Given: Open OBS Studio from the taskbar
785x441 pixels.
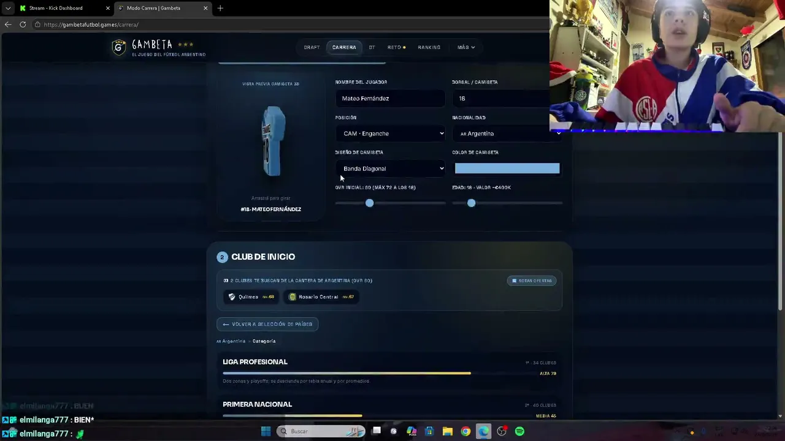Looking at the screenshot, I should (x=502, y=431).
